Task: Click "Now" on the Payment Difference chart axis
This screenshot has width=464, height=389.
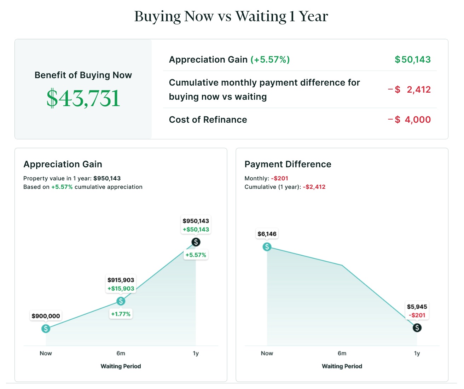Action: tap(267, 353)
